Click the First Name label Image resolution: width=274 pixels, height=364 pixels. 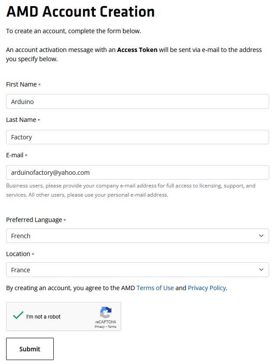[21, 84]
